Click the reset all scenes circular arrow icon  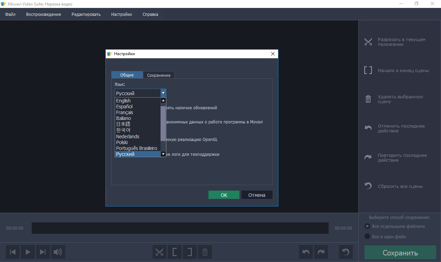coord(346,252)
